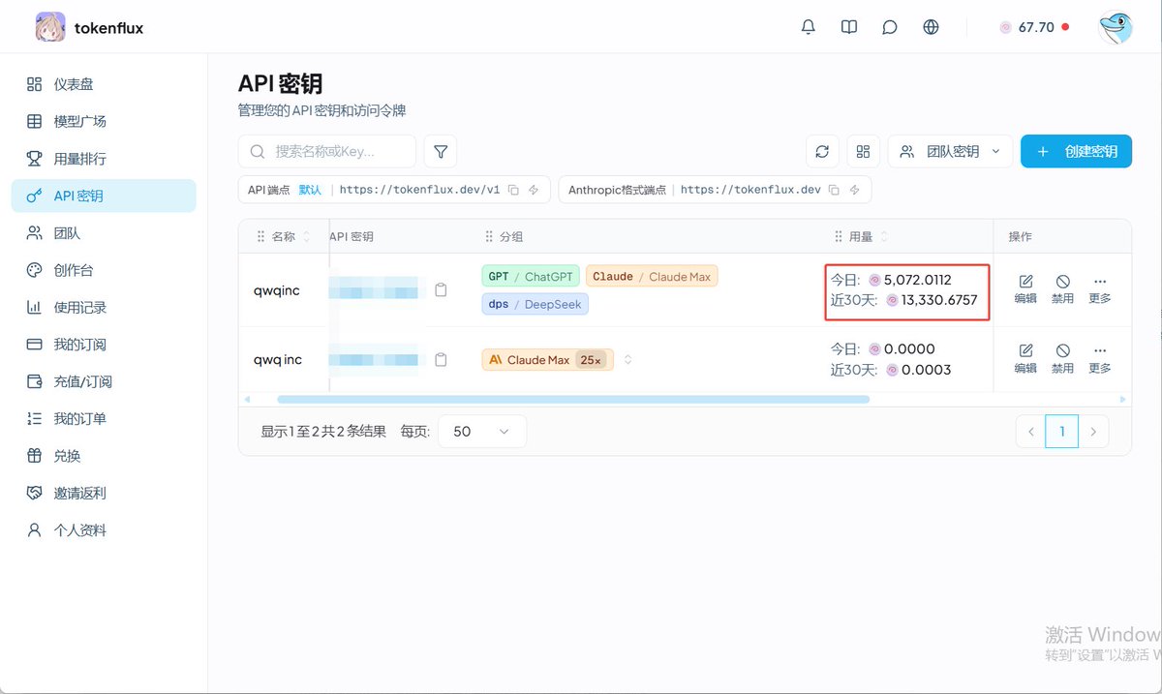Open the 团队密钥 dropdown
1162x694 pixels.
(950, 151)
